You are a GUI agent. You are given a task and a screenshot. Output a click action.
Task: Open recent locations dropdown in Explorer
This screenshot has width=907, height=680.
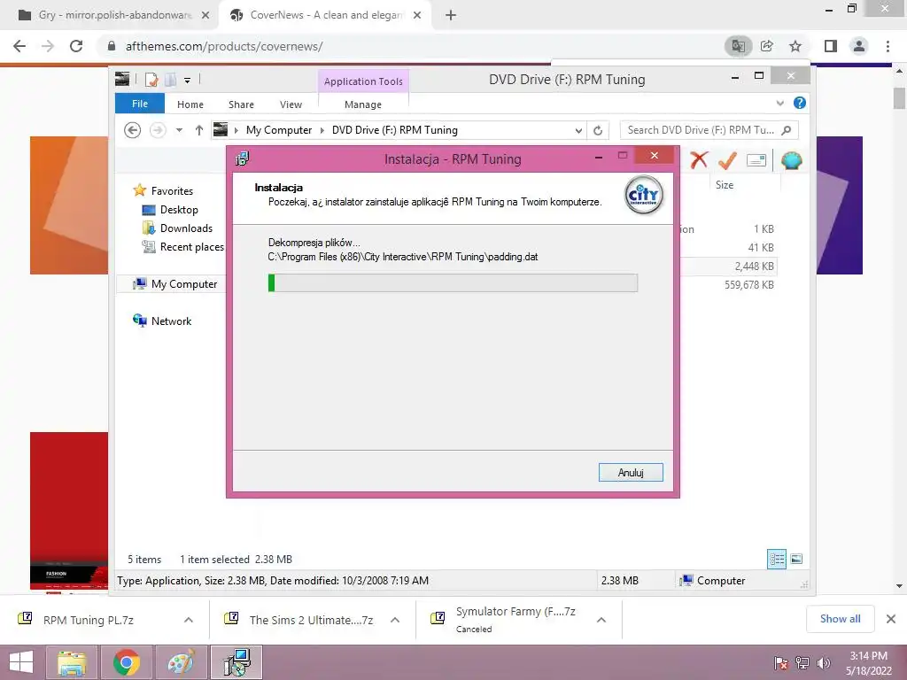tap(179, 130)
